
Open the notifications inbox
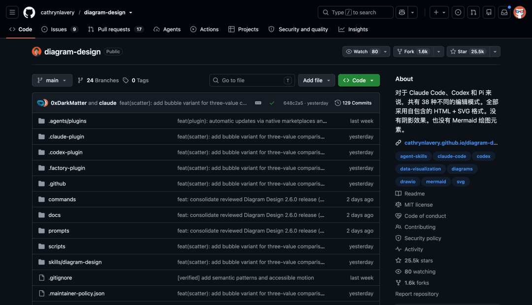coord(504,12)
